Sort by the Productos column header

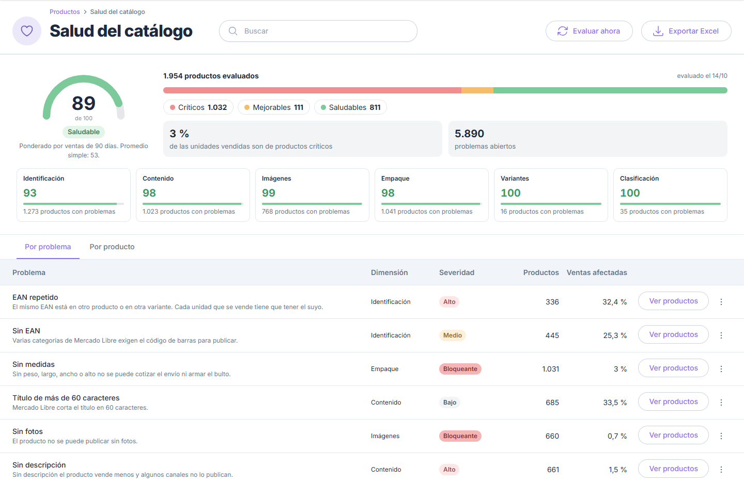pos(541,272)
